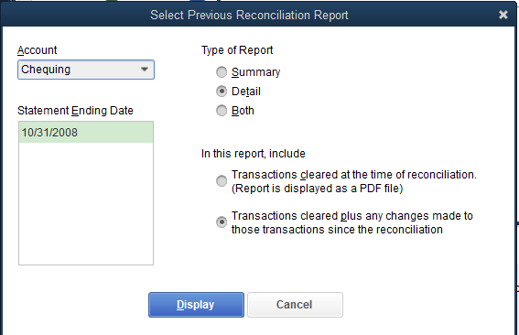
Task: Open the Account dropdown arrow
Action: [x=145, y=70]
